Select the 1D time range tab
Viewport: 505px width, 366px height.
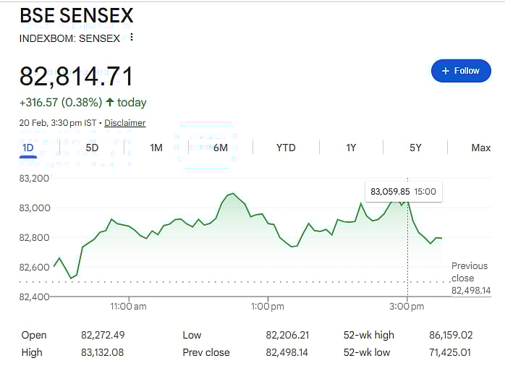(28, 148)
